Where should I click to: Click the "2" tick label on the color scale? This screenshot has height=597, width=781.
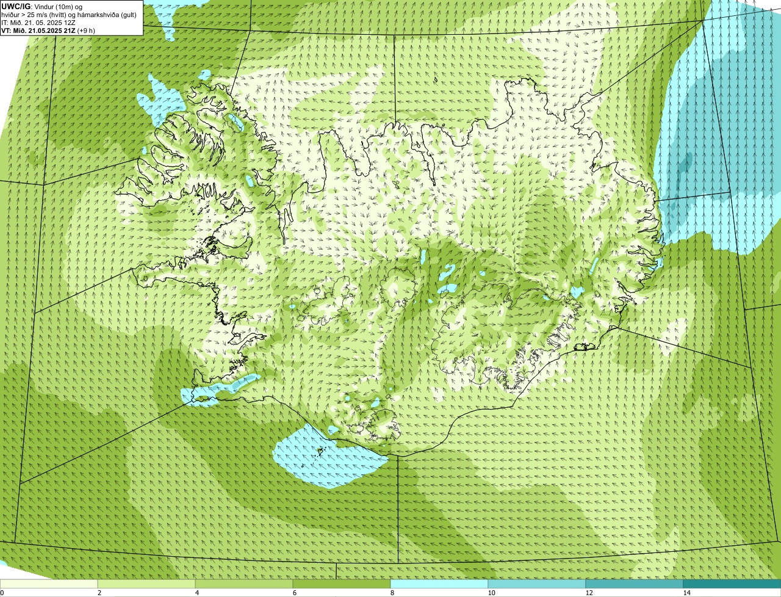click(x=99, y=593)
